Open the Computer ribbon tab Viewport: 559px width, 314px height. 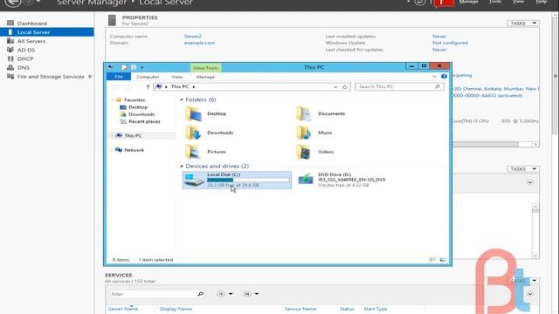[x=148, y=77]
